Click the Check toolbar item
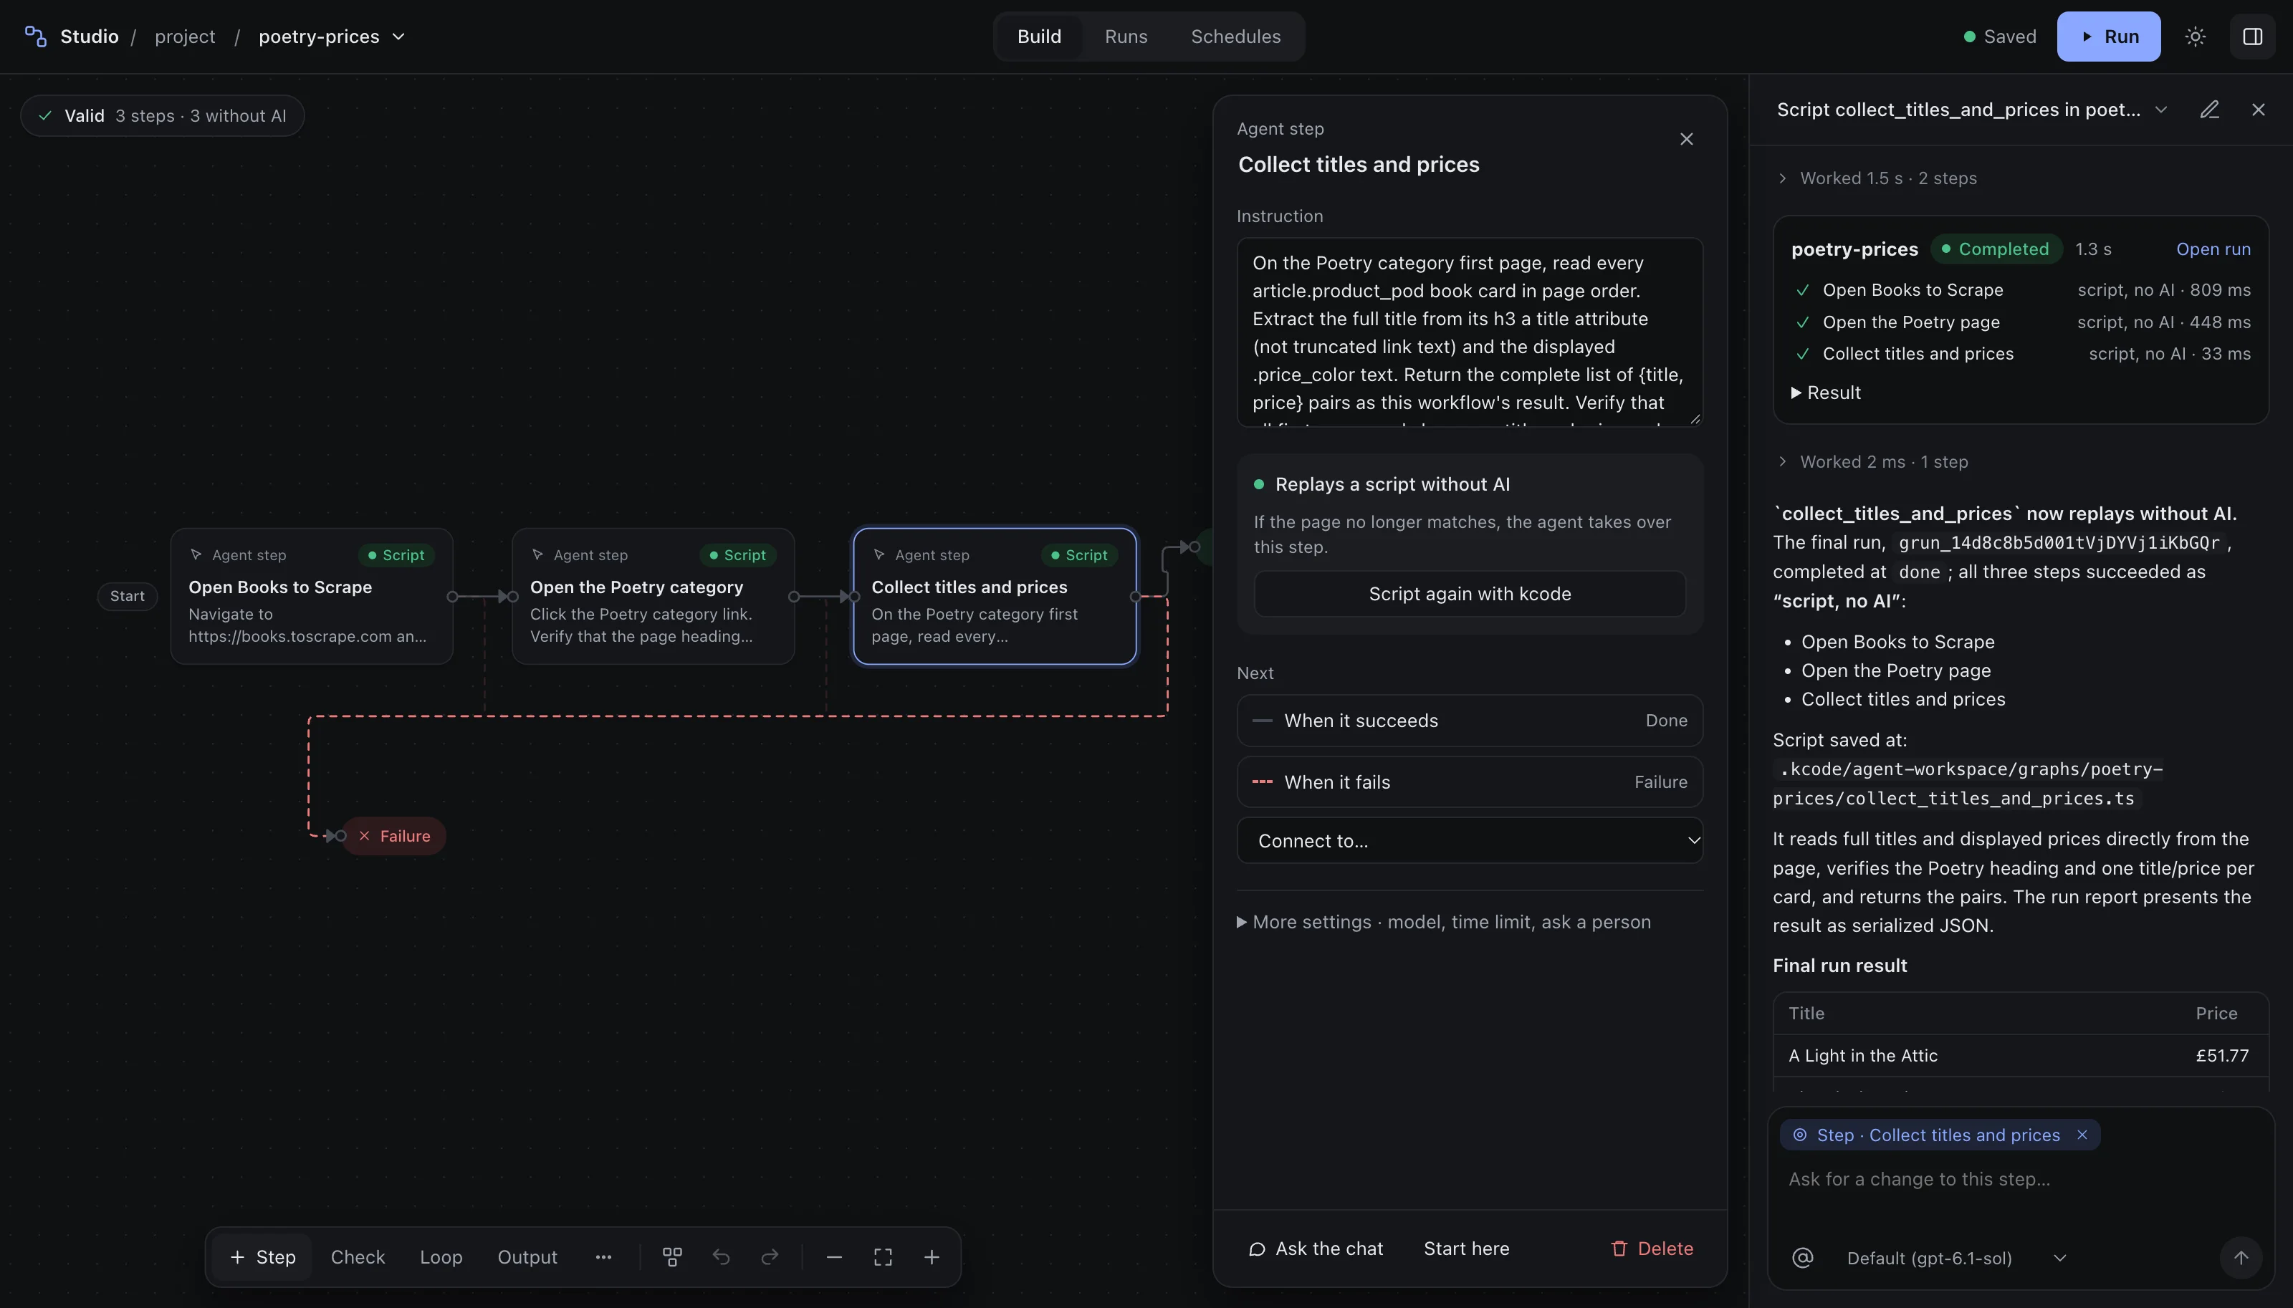This screenshot has width=2293, height=1308. tap(358, 1257)
